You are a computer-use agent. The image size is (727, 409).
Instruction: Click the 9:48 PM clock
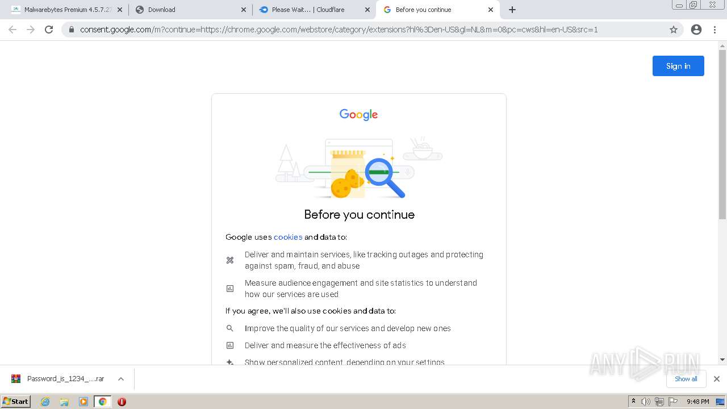coord(697,402)
